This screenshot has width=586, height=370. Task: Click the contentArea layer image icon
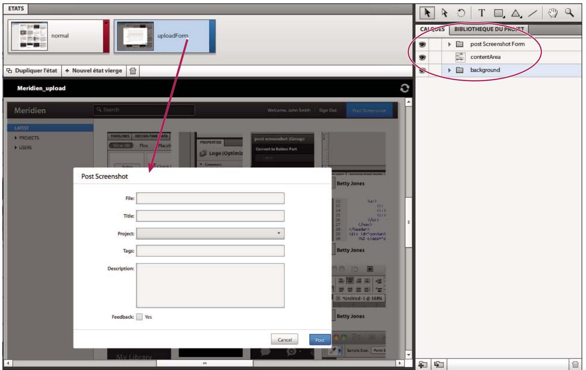click(460, 57)
